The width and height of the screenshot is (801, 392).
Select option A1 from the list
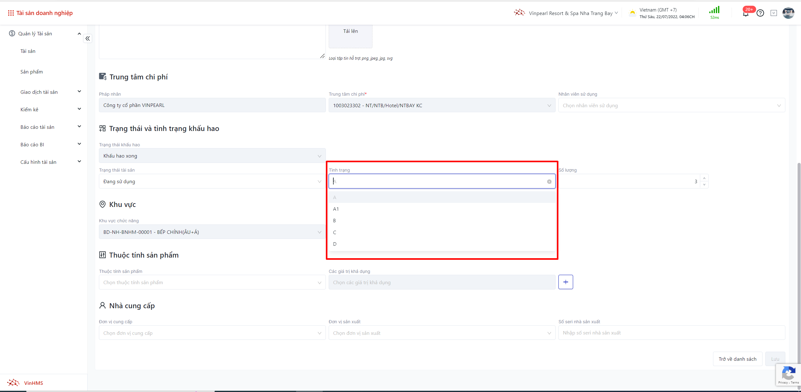pyautogui.click(x=336, y=209)
